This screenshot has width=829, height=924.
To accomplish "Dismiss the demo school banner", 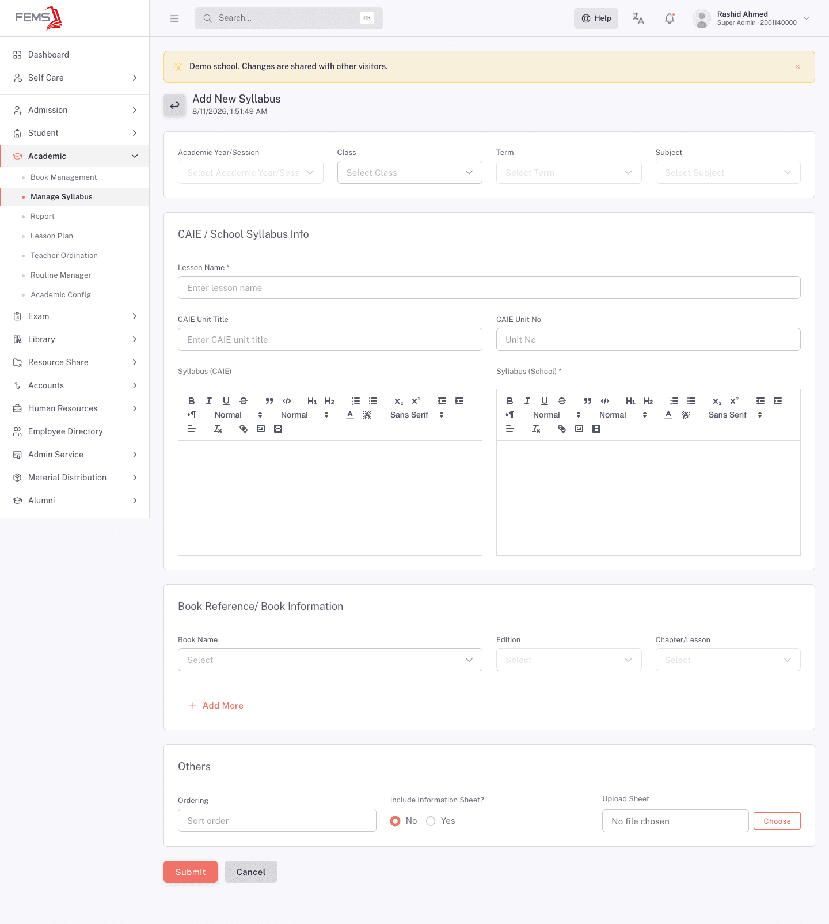I will (x=797, y=66).
